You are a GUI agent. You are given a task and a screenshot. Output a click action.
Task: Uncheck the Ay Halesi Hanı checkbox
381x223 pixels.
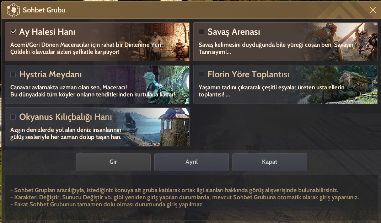[x=14, y=32]
